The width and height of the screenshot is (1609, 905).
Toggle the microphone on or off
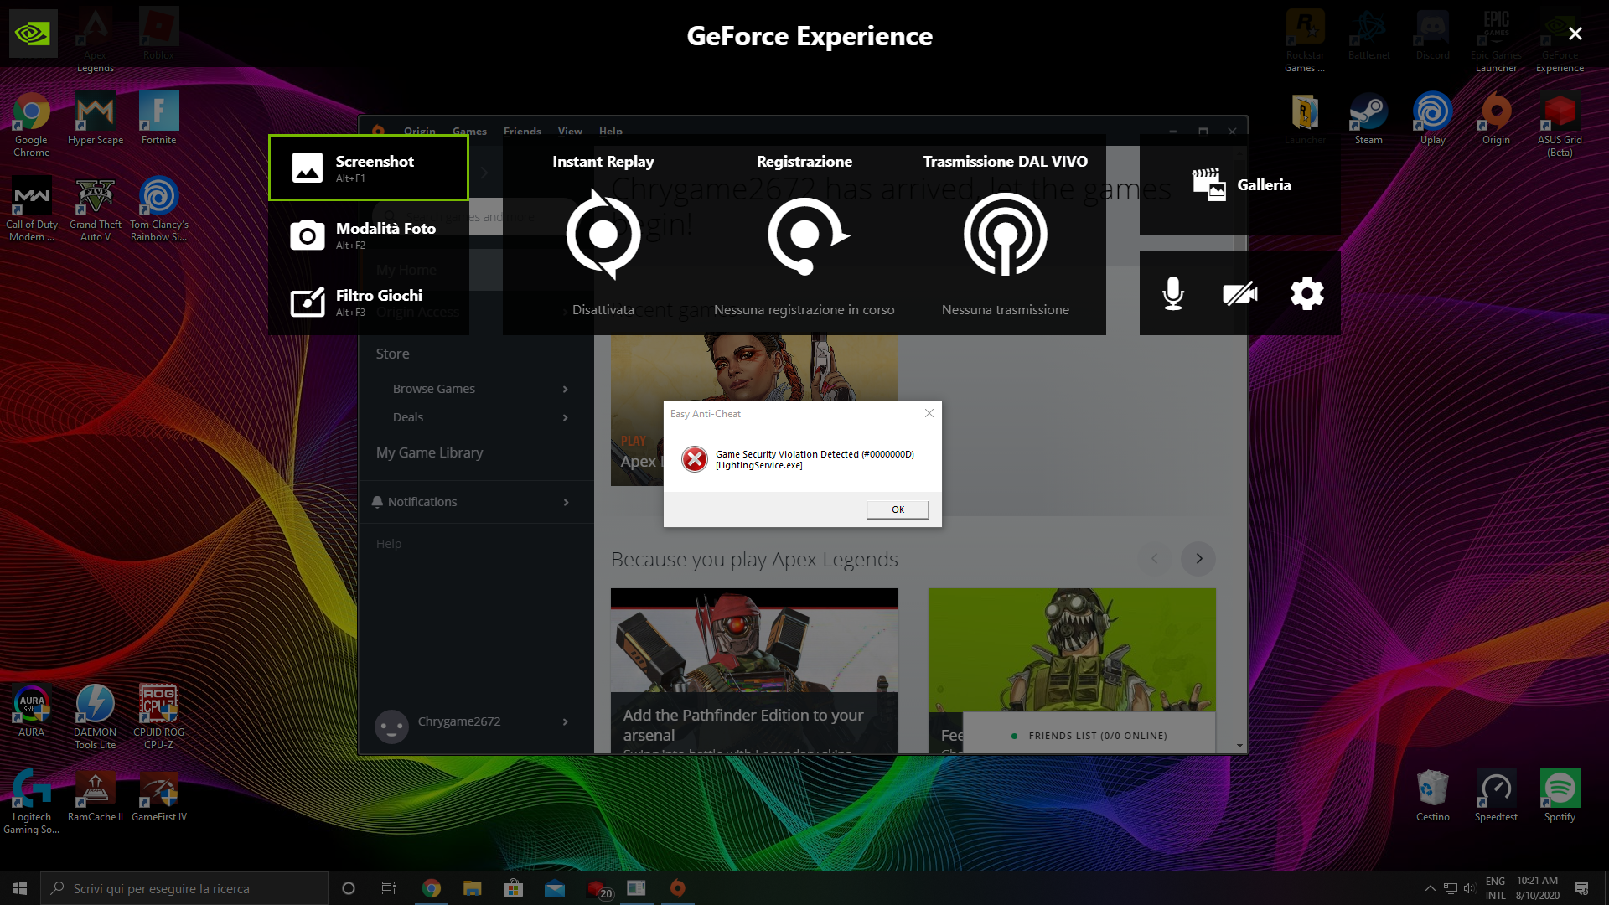pyautogui.click(x=1173, y=293)
